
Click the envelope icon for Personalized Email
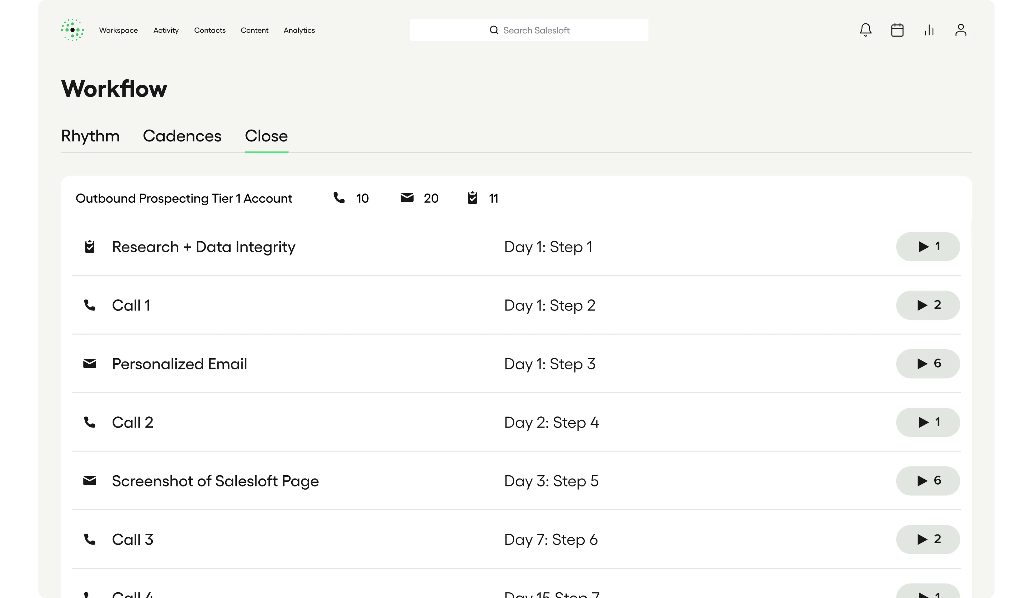(89, 364)
